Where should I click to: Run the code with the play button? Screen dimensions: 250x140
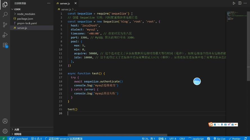[x=234, y=3]
